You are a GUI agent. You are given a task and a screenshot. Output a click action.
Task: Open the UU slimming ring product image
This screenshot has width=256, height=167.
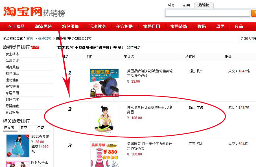coord(104,120)
